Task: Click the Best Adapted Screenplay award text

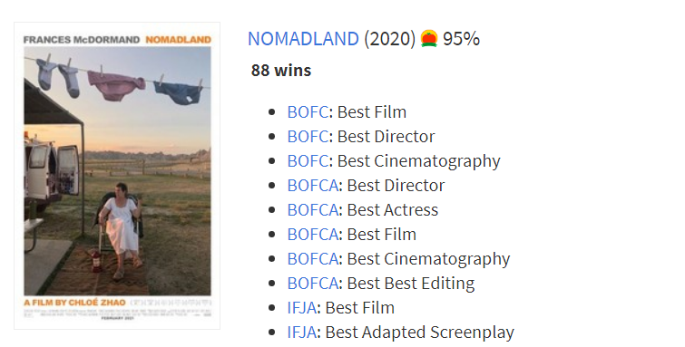Action: tap(420, 333)
